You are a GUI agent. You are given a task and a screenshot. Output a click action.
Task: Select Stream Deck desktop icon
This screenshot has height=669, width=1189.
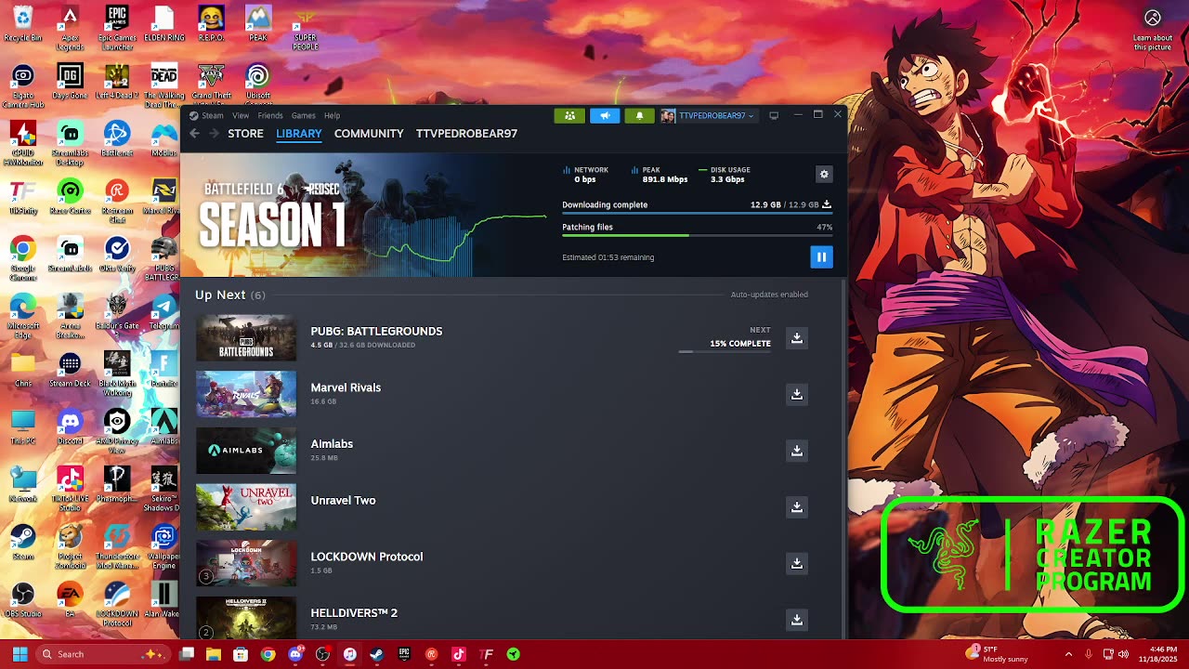point(70,369)
